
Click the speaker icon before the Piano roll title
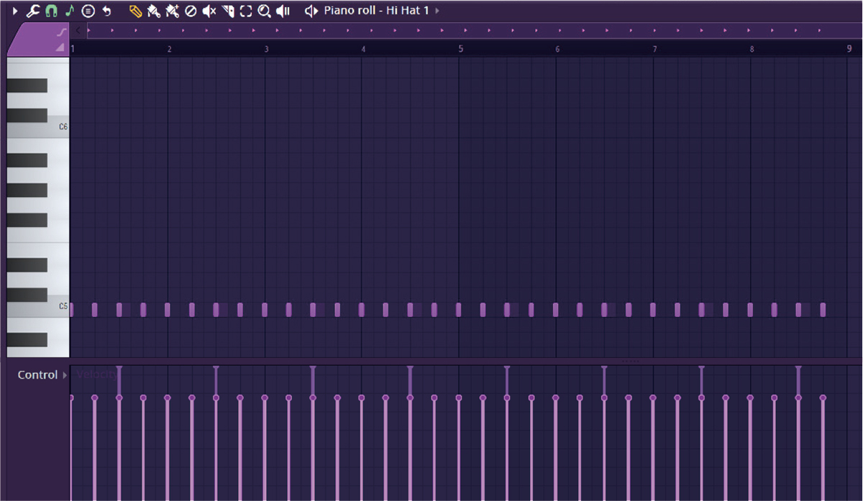[x=311, y=11]
